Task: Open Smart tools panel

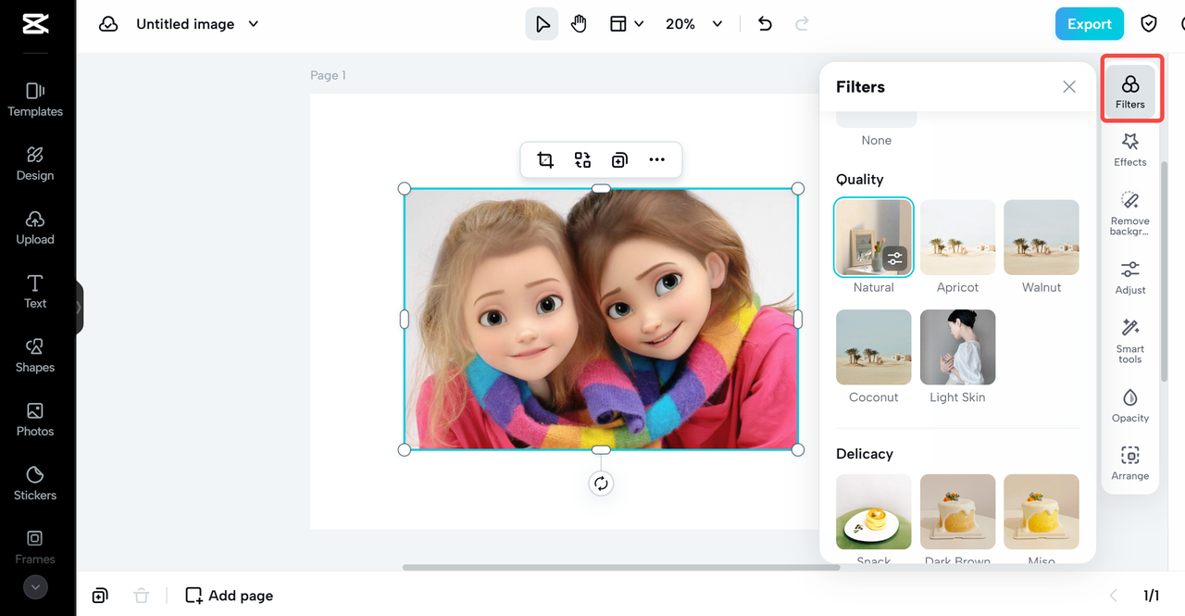Action: pos(1129,340)
